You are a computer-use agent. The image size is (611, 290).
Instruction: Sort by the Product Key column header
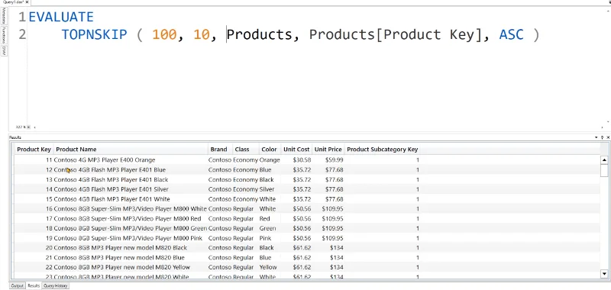[34, 149]
